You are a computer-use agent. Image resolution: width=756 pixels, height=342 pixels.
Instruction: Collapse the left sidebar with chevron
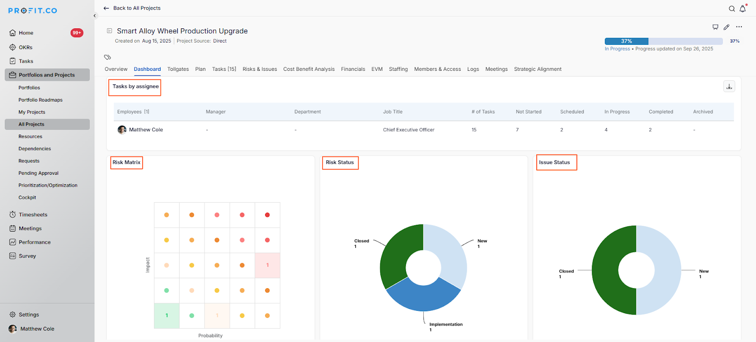pyautogui.click(x=94, y=16)
